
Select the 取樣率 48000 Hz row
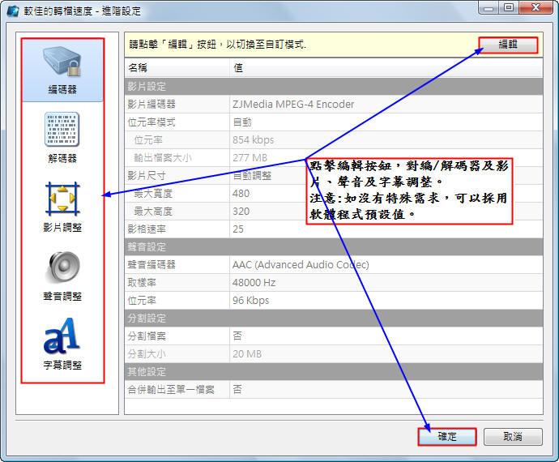pyautogui.click(x=254, y=282)
